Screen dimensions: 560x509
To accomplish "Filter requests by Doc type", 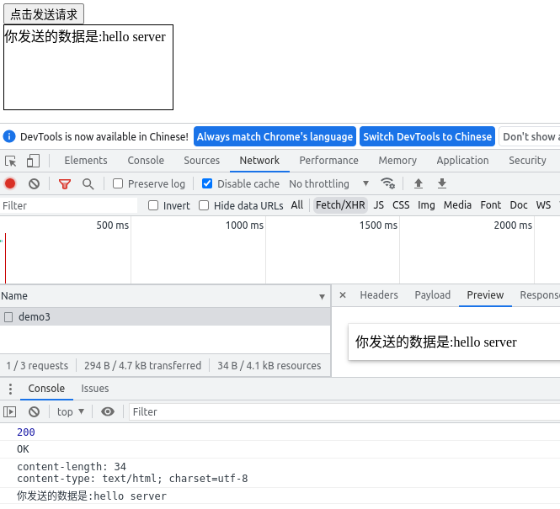I will click(x=519, y=205).
